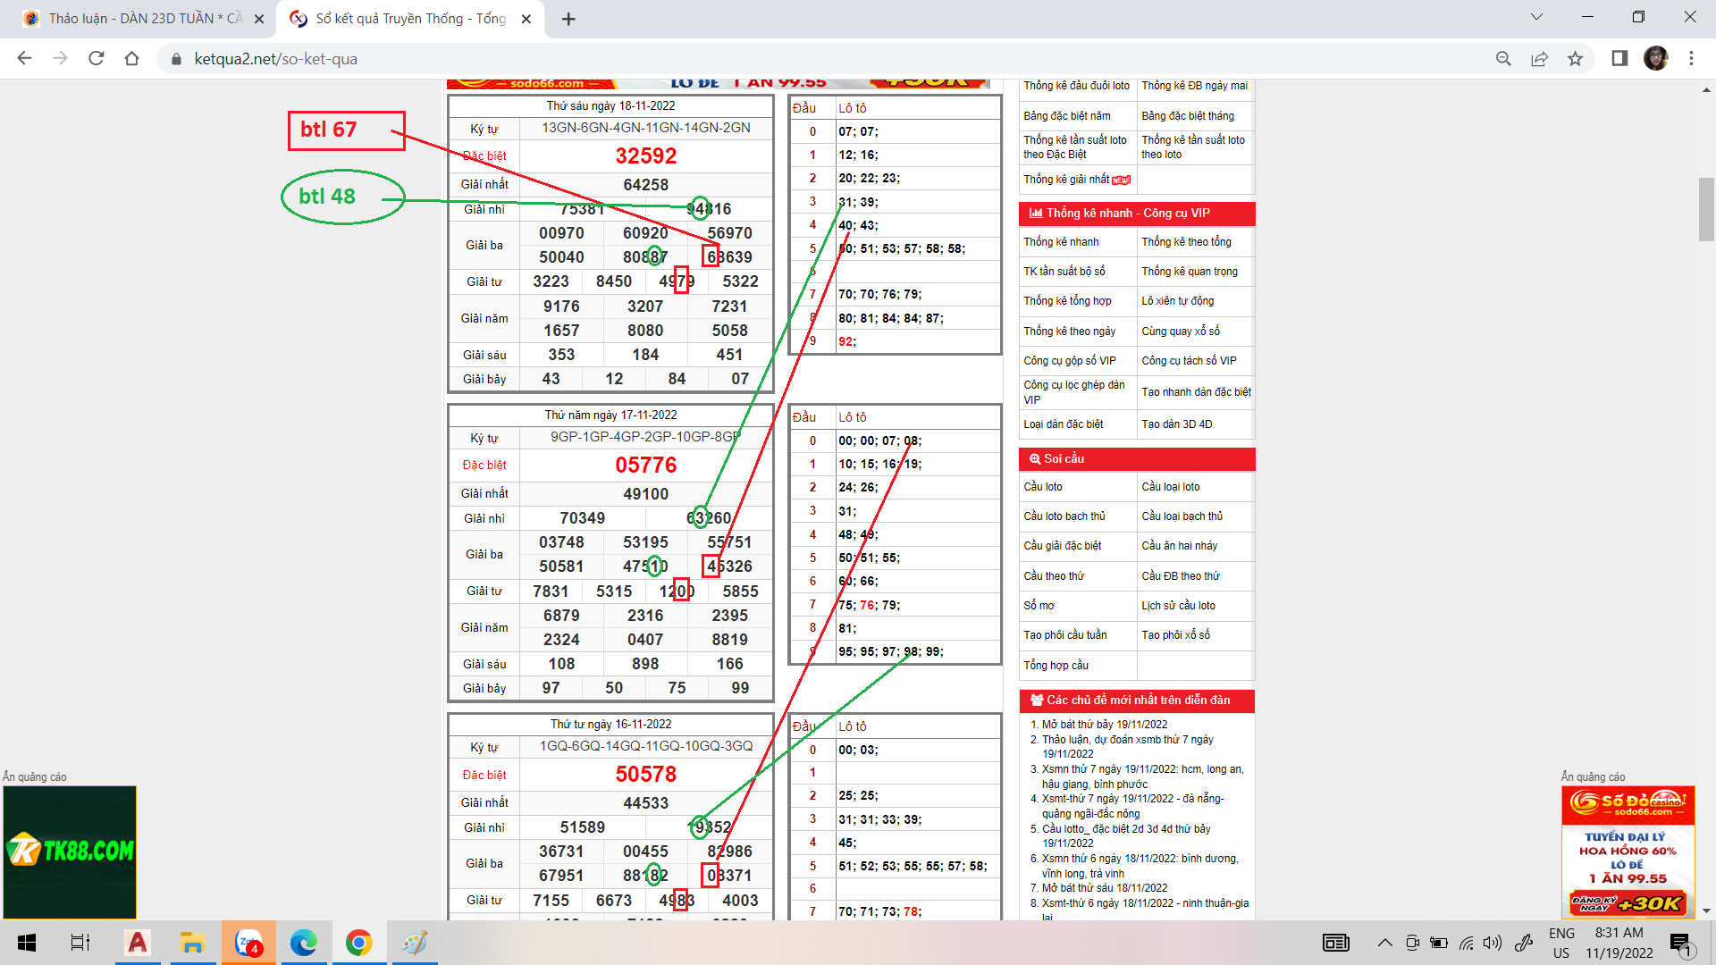Viewport: 1716px width, 965px height.
Task: Click the home page icon
Action: pos(131,58)
